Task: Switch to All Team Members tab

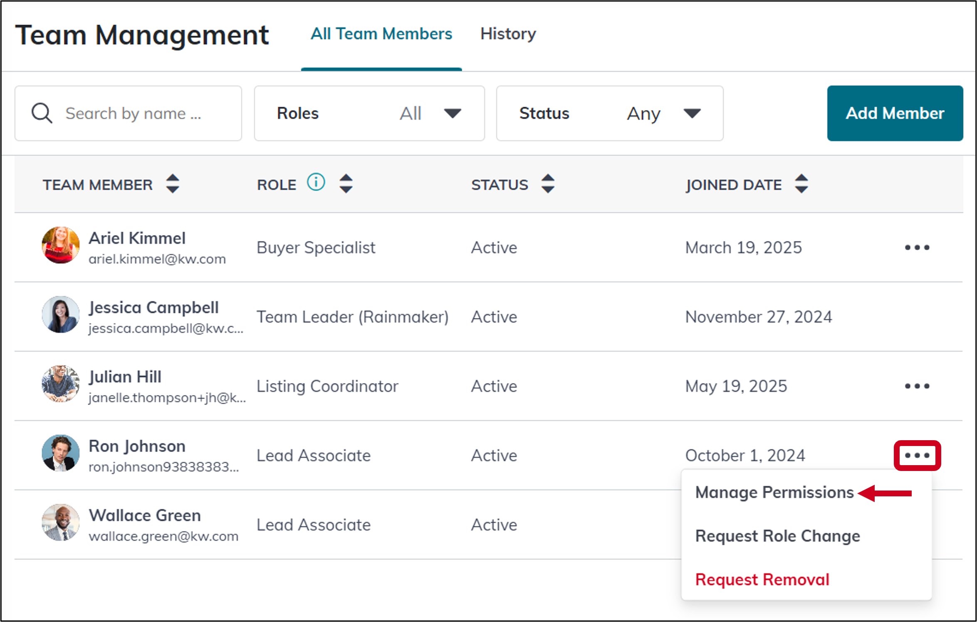Action: tap(381, 34)
